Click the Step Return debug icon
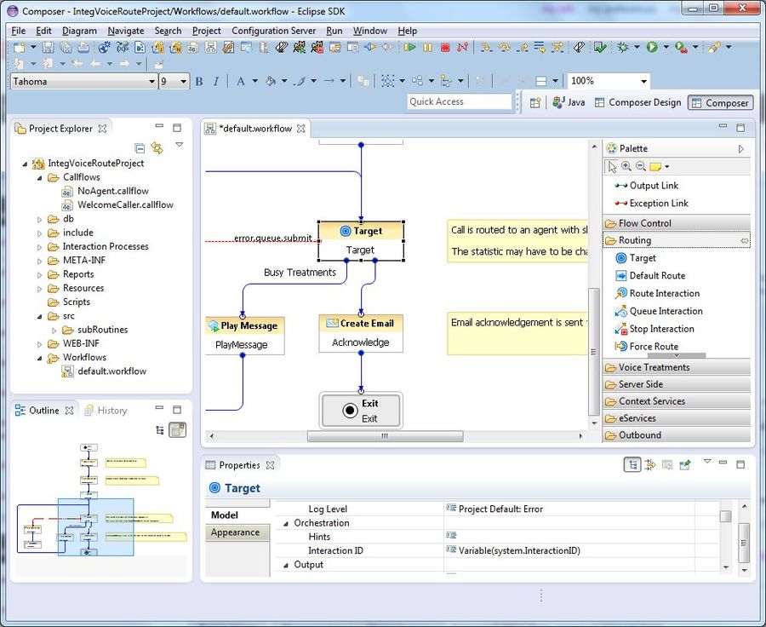The image size is (766, 627). click(x=523, y=47)
